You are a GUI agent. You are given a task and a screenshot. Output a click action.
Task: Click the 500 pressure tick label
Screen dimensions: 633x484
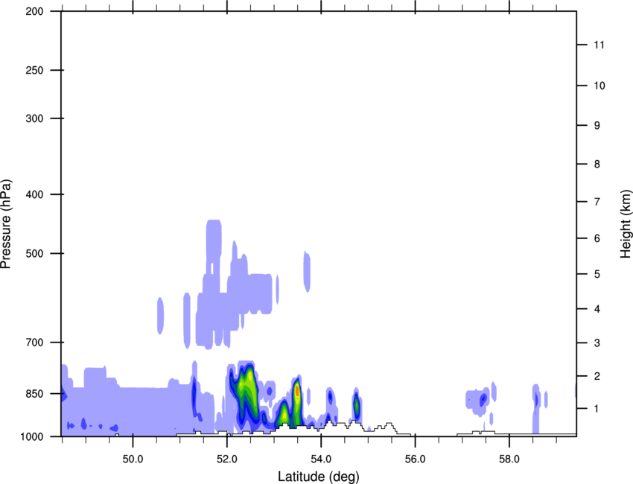34,253
